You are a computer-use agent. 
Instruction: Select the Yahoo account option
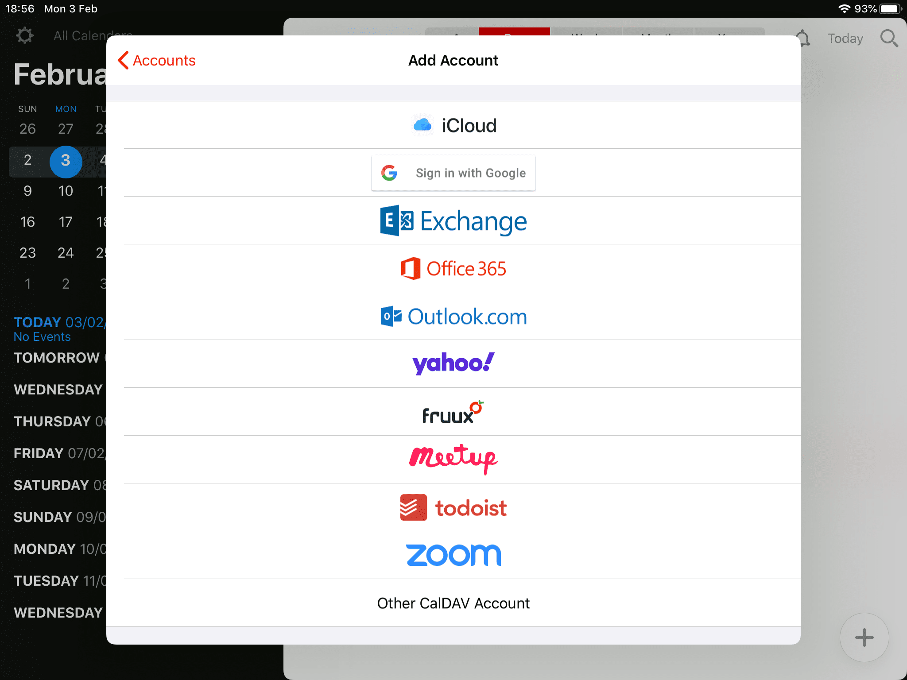453,364
